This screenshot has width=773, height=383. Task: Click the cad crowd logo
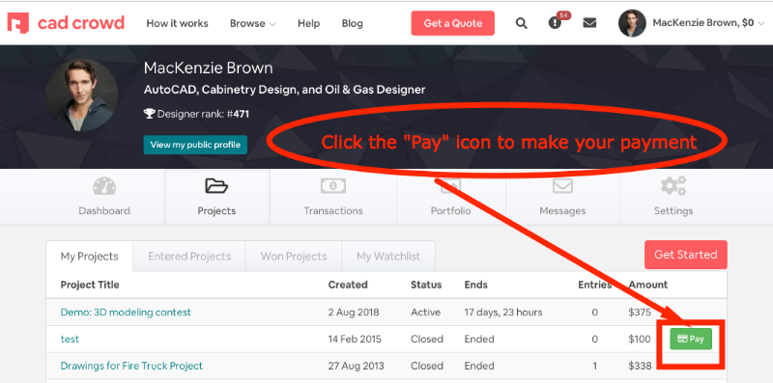66,23
